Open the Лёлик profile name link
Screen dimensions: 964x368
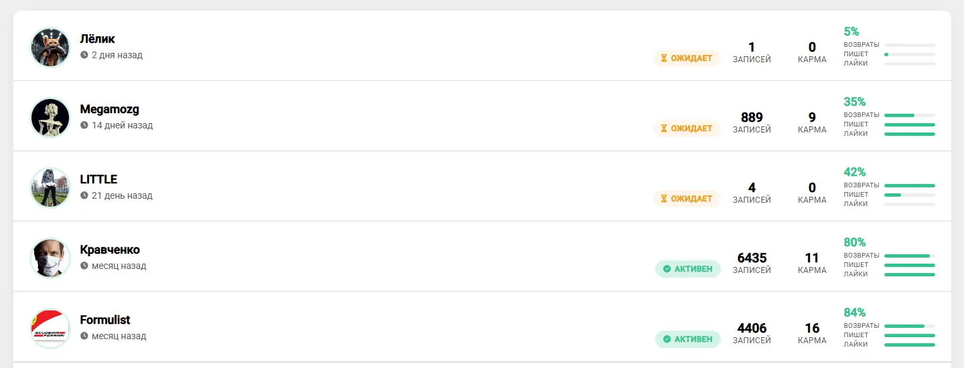point(97,39)
